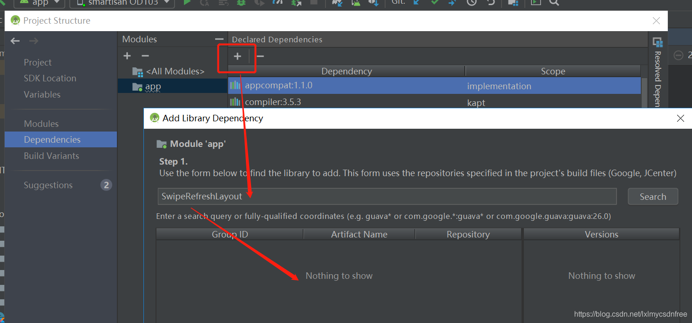Viewport: 692px width, 323px height.
Task: Add a module with Modules plus icon
Action: pyautogui.click(x=127, y=56)
